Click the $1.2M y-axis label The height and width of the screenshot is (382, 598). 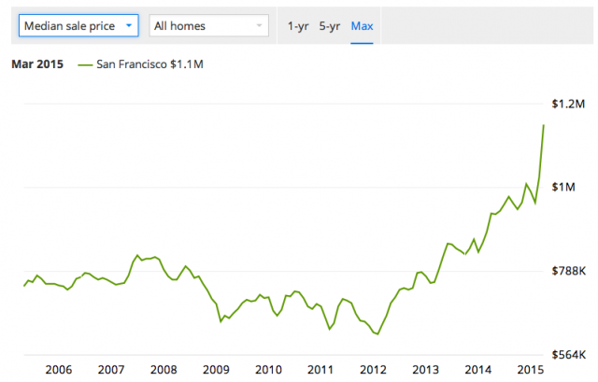tap(566, 103)
